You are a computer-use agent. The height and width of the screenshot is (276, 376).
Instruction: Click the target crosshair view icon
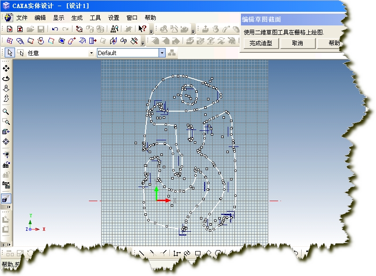6,142
